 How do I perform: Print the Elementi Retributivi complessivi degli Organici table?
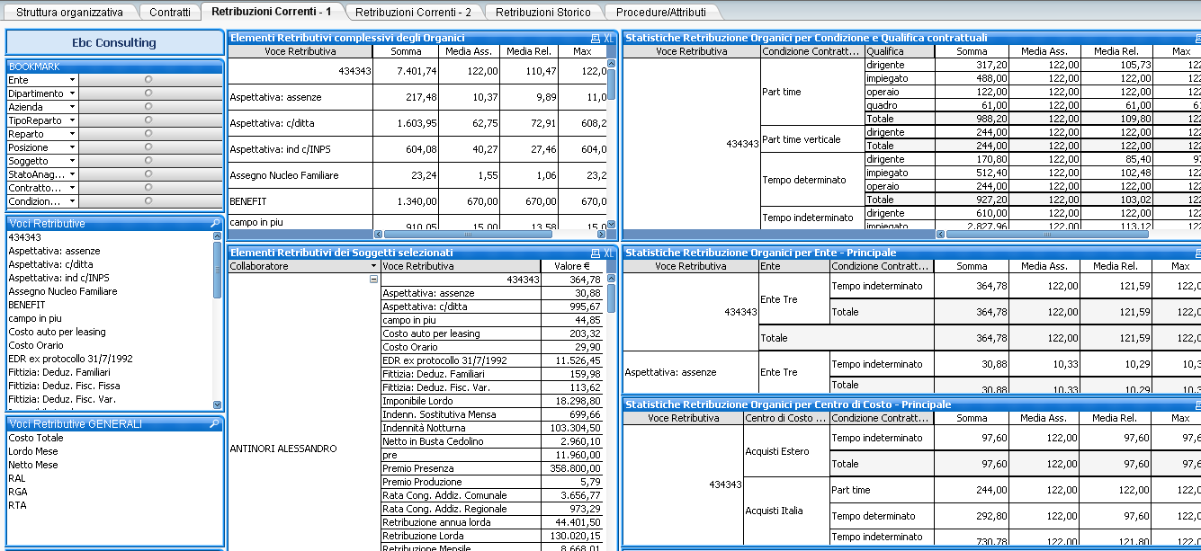click(x=595, y=38)
